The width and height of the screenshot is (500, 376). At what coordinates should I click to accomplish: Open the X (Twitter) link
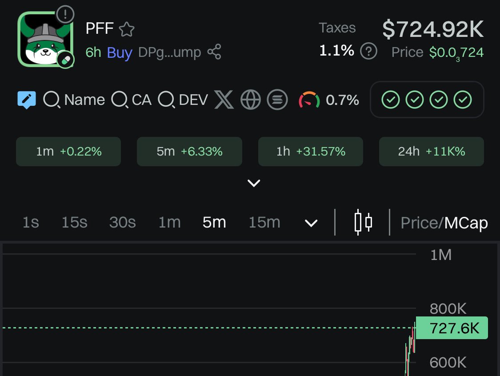(x=224, y=100)
